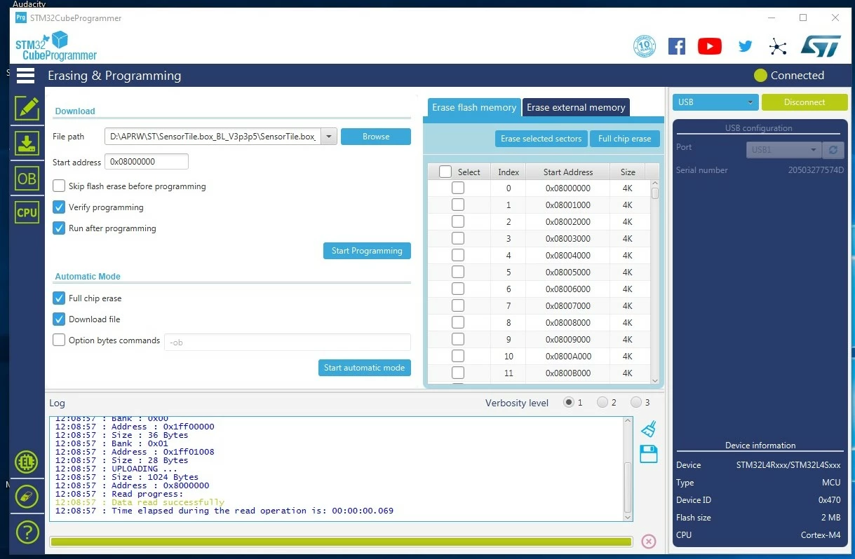Click the Start Programming button

[x=367, y=251]
